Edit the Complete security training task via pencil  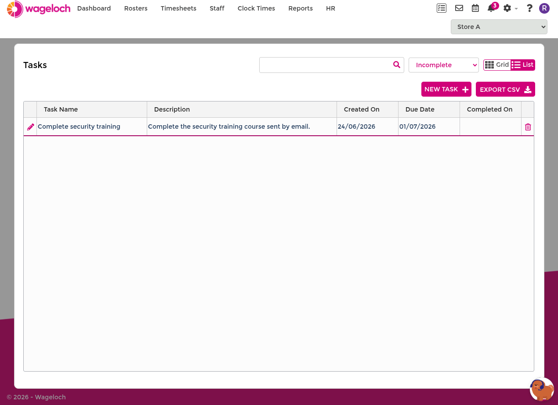[30, 127]
